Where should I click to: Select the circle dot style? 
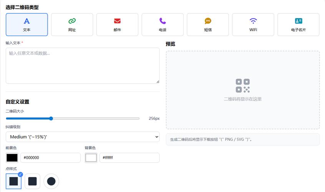pyautogui.click(x=51, y=181)
